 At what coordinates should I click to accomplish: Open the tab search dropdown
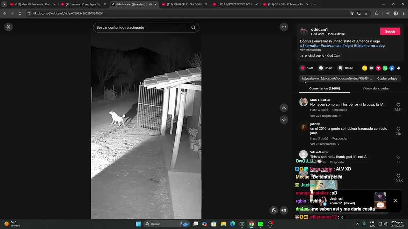4,4
